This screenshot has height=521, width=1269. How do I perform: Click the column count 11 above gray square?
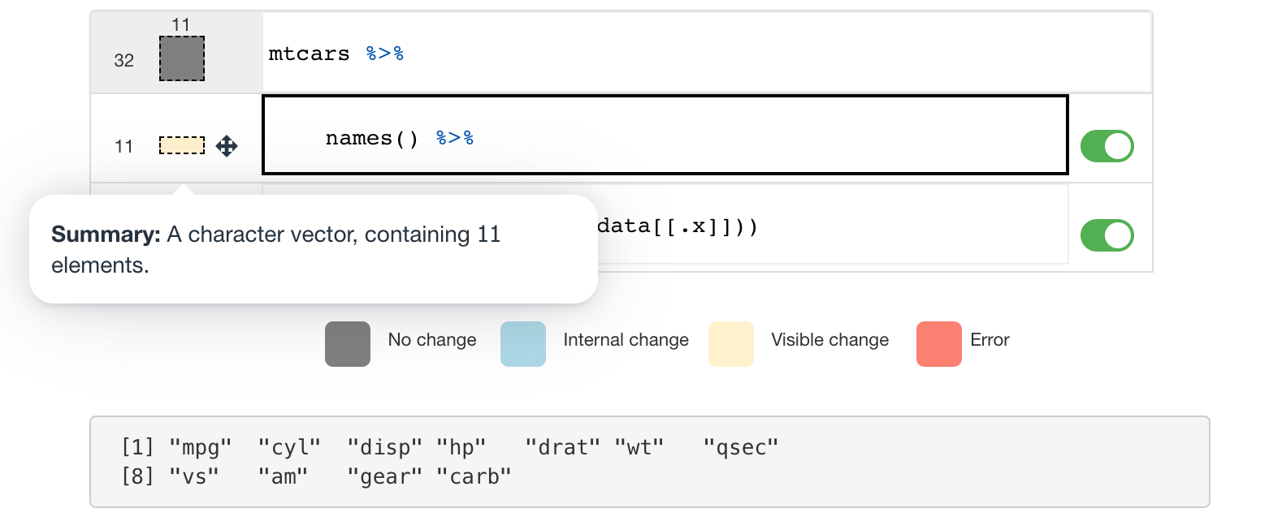[181, 25]
